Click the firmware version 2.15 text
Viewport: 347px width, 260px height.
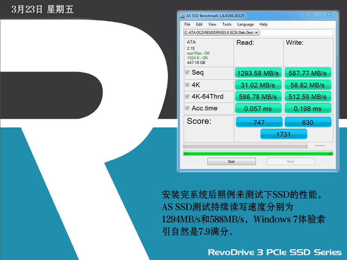[x=191, y=49]
